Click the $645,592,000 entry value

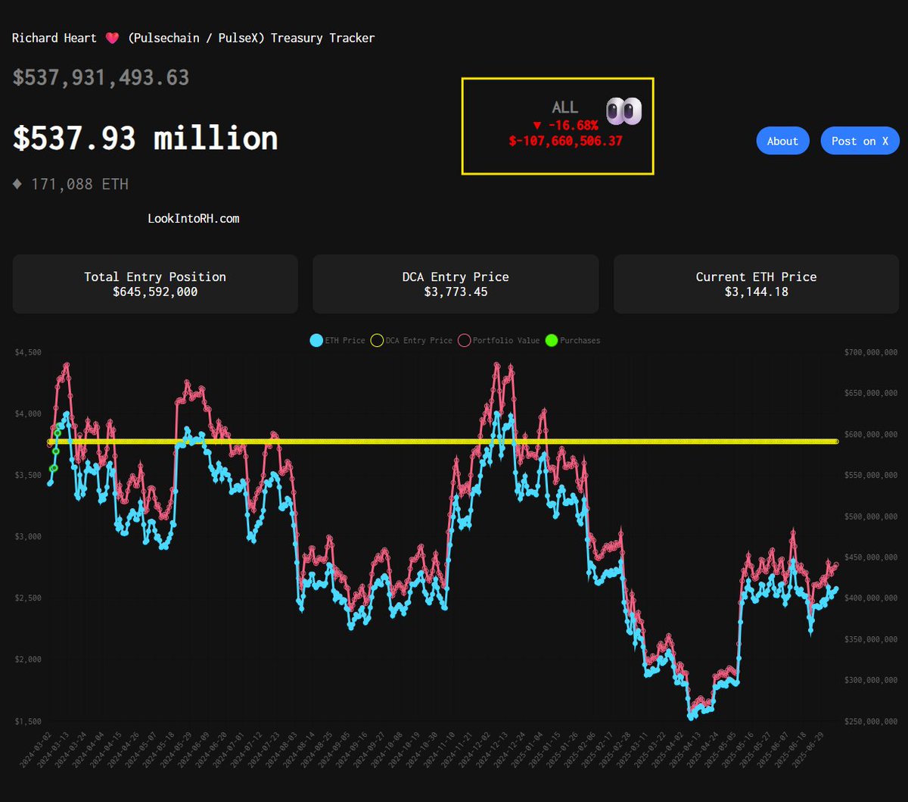click(x=155, y=292)
